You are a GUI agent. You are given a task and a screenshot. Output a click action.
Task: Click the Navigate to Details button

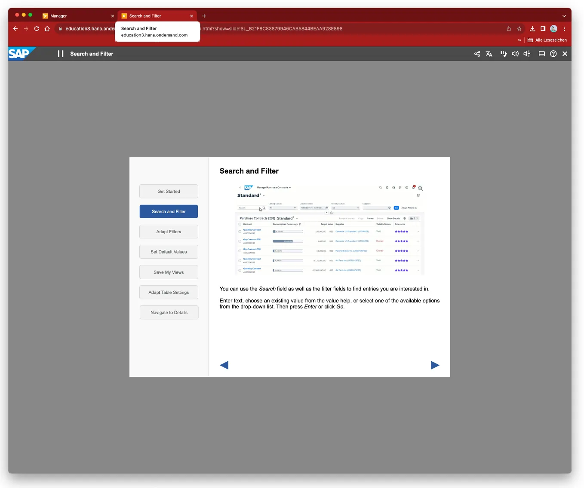tap(169, 313)
